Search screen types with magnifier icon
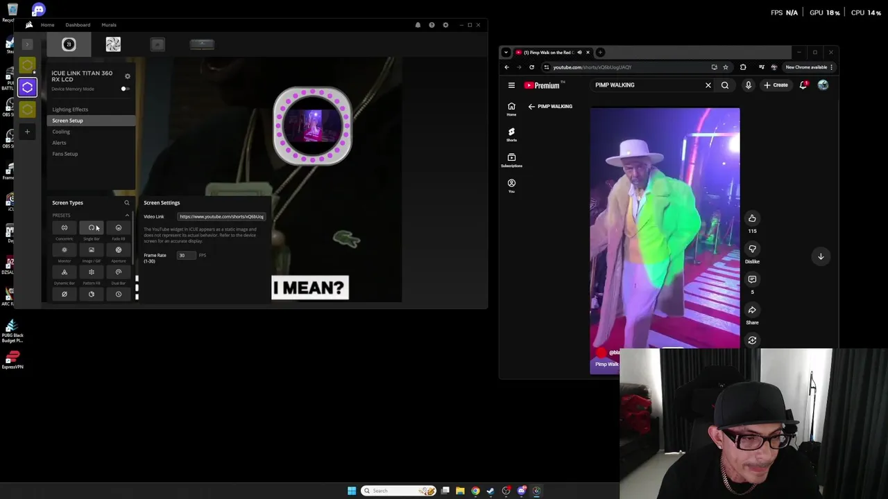888x499 pixels. [126, 203]
